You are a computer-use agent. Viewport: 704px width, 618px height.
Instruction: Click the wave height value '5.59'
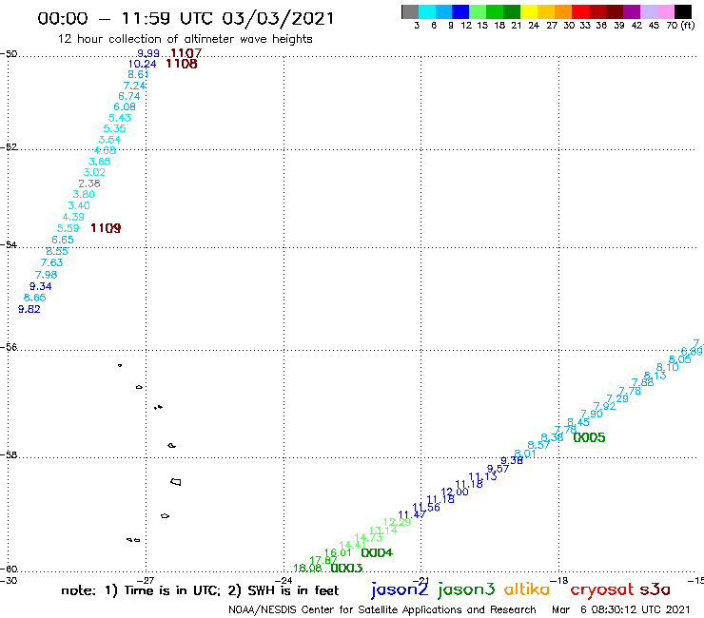[x=68, y=228]
